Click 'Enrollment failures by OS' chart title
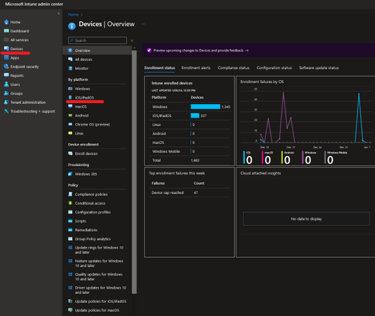The width and height of the screenshot is (375, 316). pos(262,82)
